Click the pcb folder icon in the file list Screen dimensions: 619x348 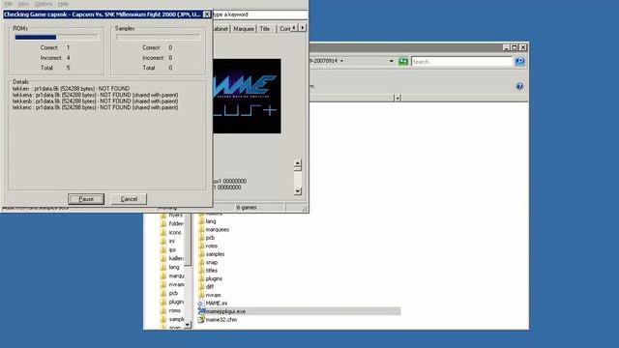202,238
